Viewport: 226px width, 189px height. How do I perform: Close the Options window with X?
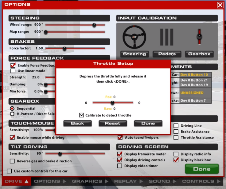220,5
